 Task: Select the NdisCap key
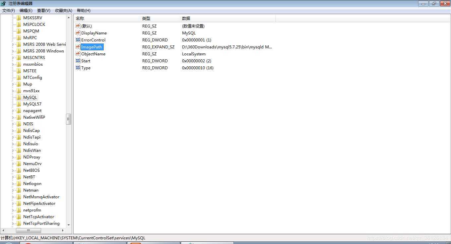pyautogui.click(x=32, y=131)
